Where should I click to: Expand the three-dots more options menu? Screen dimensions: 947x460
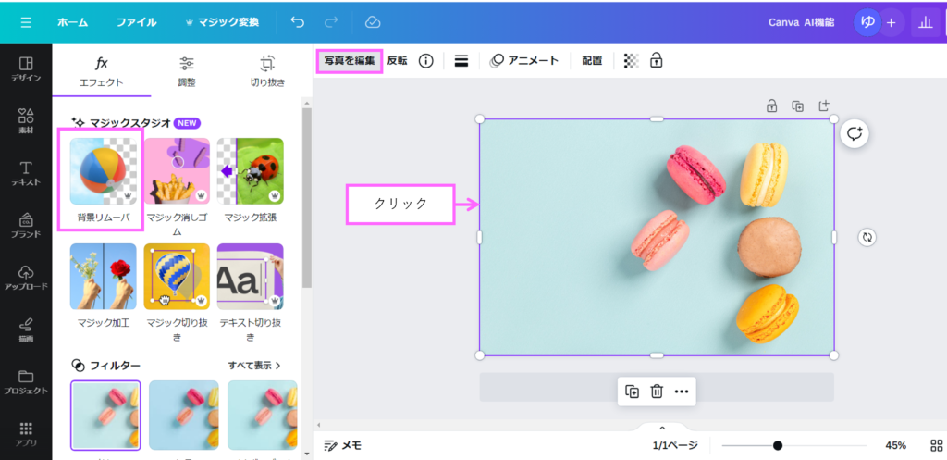tap(682, 392)
